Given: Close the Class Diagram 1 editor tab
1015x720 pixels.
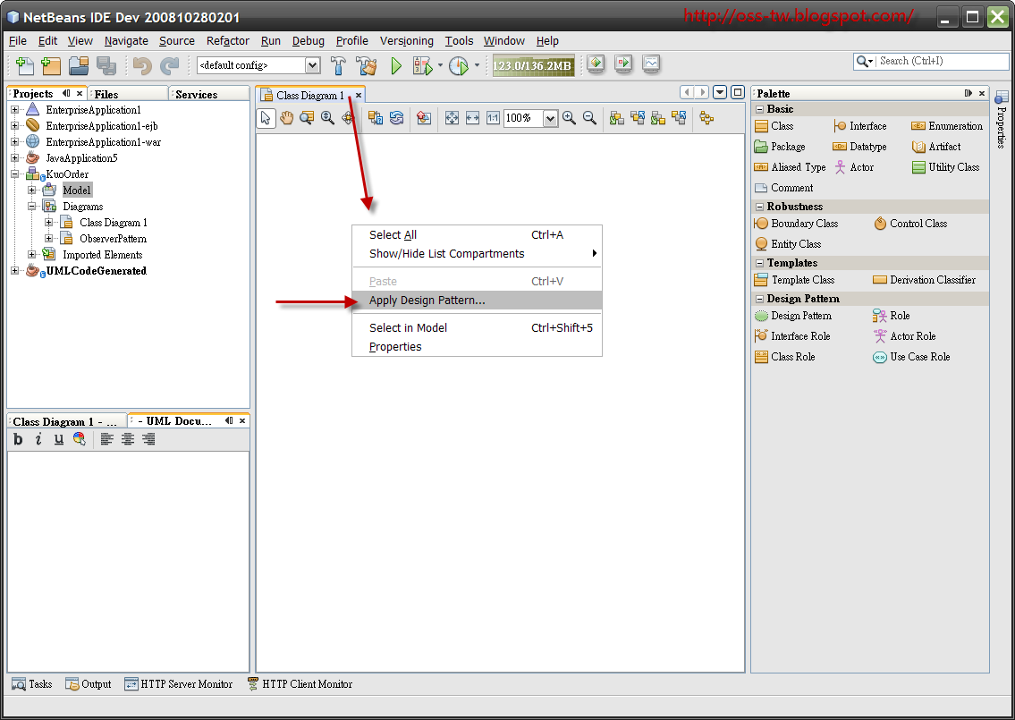Looking at the screenshot, I should click(358, 96).
